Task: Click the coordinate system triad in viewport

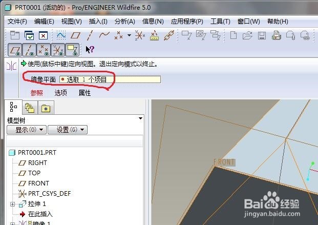Action: (x=311, y=171)
